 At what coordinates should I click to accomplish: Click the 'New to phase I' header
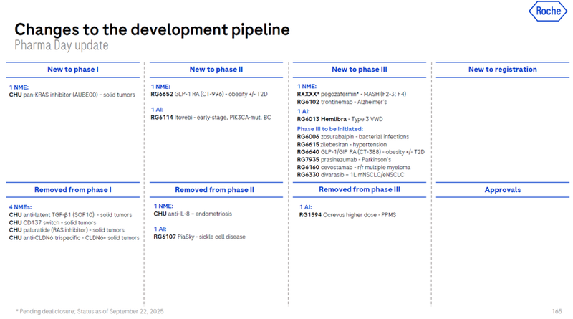tap(72, 70)
